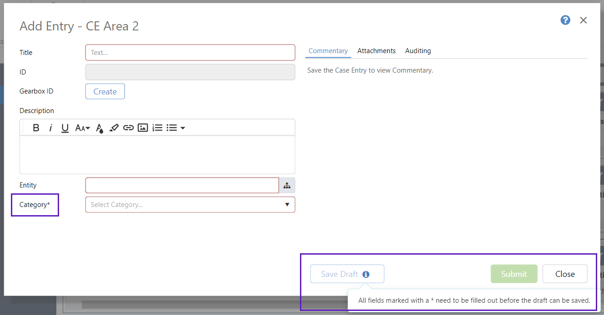Click the Close button
Screen dimensions: 604x315
click(565, 274)
